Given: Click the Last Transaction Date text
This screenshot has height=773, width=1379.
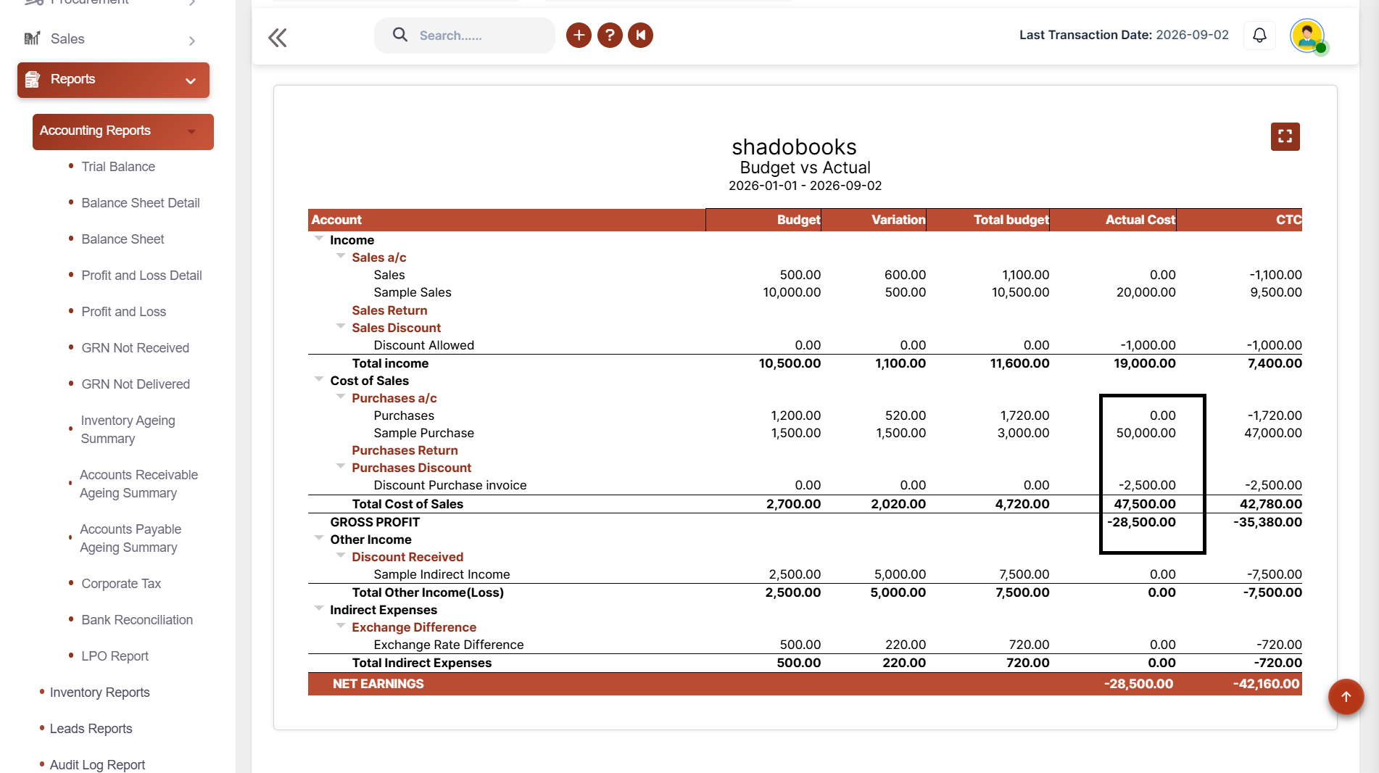Looking at the screenshot, I should [x=1124, y=35].
